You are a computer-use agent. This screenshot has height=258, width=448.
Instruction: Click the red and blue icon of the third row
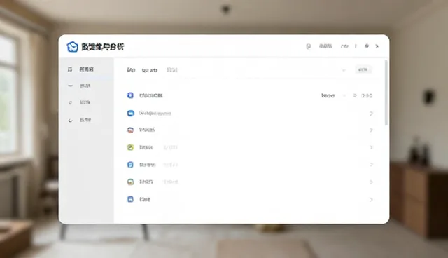click(130, 130)
